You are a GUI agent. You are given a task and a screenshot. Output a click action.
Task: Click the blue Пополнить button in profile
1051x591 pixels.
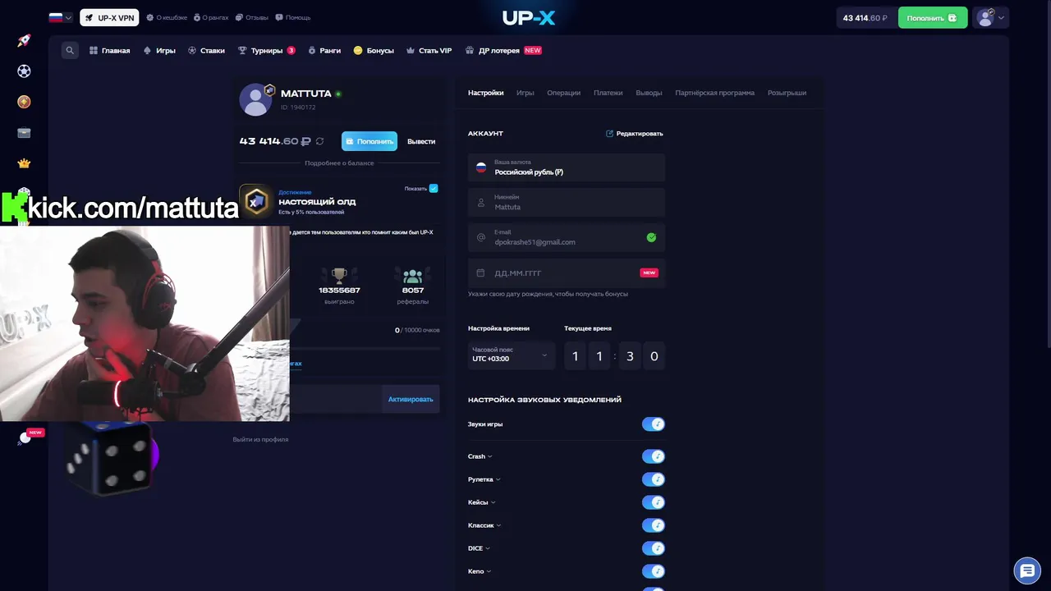(369, 141)
